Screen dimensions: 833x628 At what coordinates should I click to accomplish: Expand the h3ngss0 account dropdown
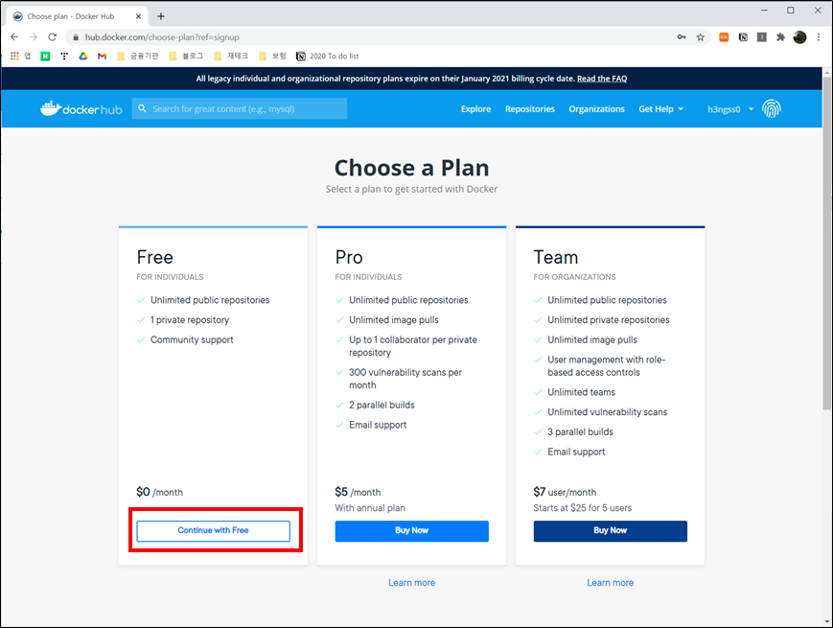pyautogui.click(x=730, y=109)
